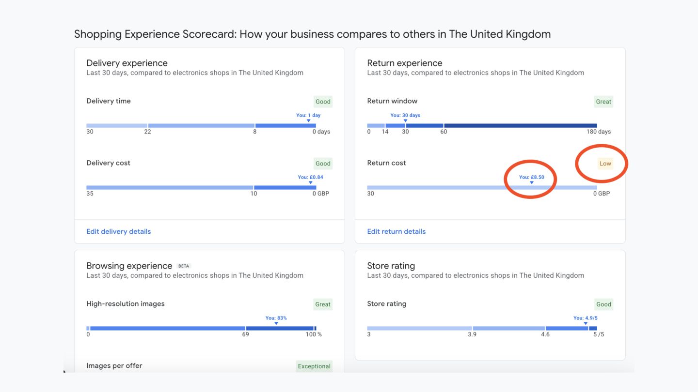This screenshot has height=392, width=698.
Task: Click the 'You: 4.9/5' store rating marker
Action: pyautogui.click(x=585, y=318)
